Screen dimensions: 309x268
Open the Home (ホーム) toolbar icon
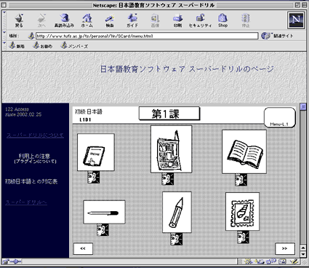point(87,20)
